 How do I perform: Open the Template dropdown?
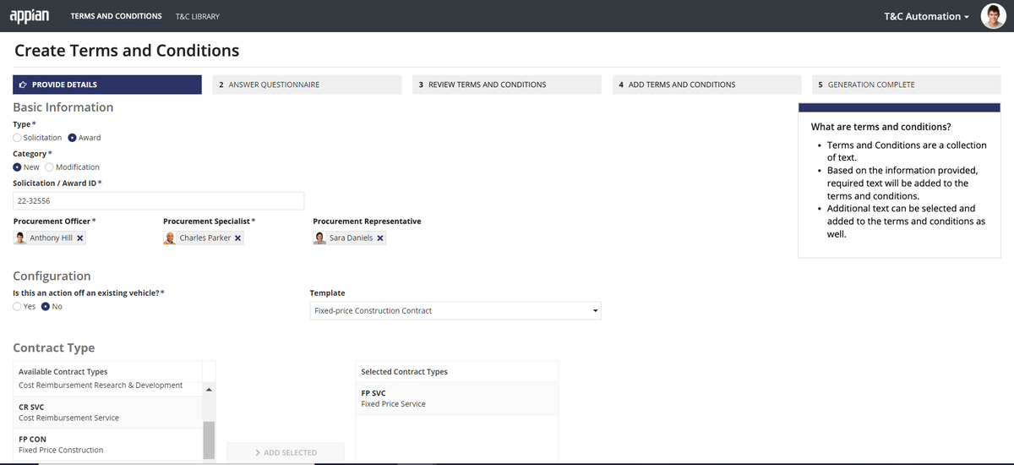[455, 311]
